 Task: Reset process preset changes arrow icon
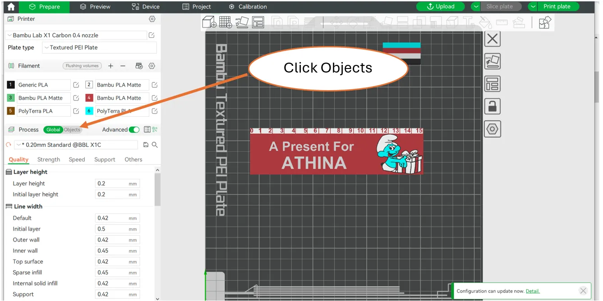pos(8,145)
